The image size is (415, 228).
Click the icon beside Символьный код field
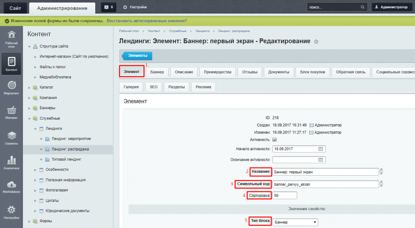pyautogui.click(x=381, y=184)
